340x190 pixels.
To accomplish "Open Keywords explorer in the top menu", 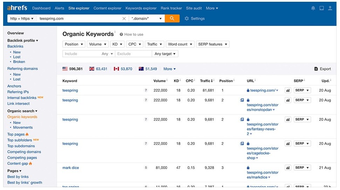I will click(x=141, y=8).
